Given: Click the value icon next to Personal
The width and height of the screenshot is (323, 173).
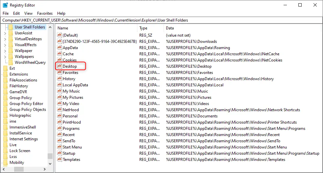Looking at the screenshot, I should (x=59, y=116).
